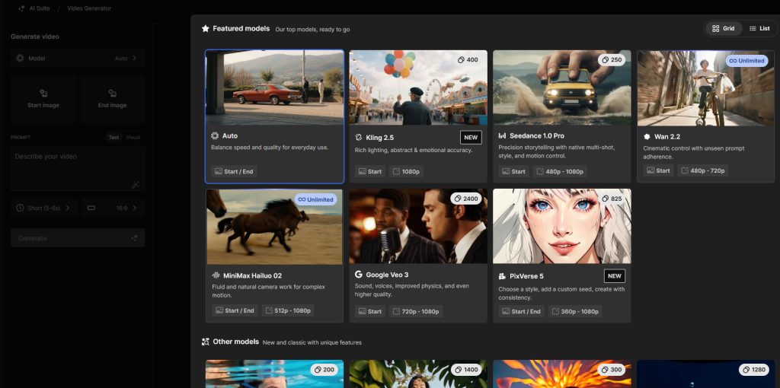Image resolution: width=780 pixels, height=388 pixels.
Task: Select the Seedance yellow car thumbnail
Action: point(562,87)
